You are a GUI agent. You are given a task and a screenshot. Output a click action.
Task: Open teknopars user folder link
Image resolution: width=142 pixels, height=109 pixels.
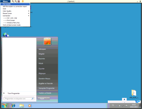coord(42,49)
